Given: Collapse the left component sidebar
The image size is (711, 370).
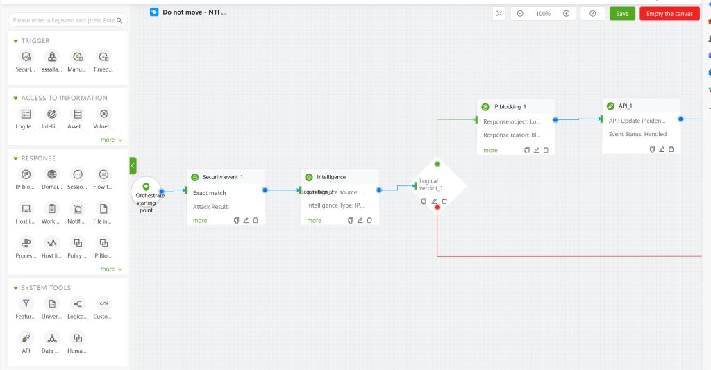Looking at the screenshot, I should click(133, 165).
